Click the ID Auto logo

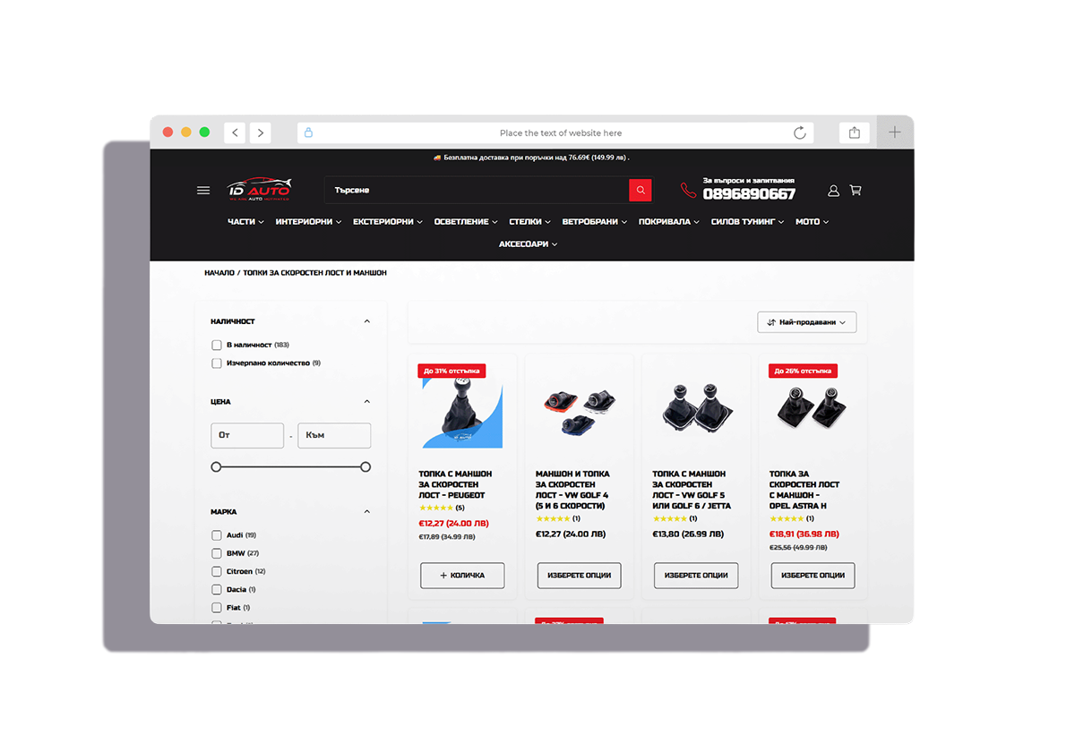pyautogui.click(x=259, y=190)
